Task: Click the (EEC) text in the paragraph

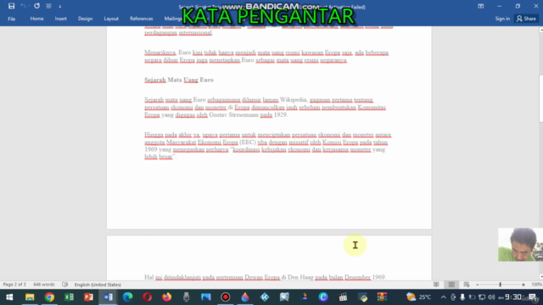Action: 248,142
